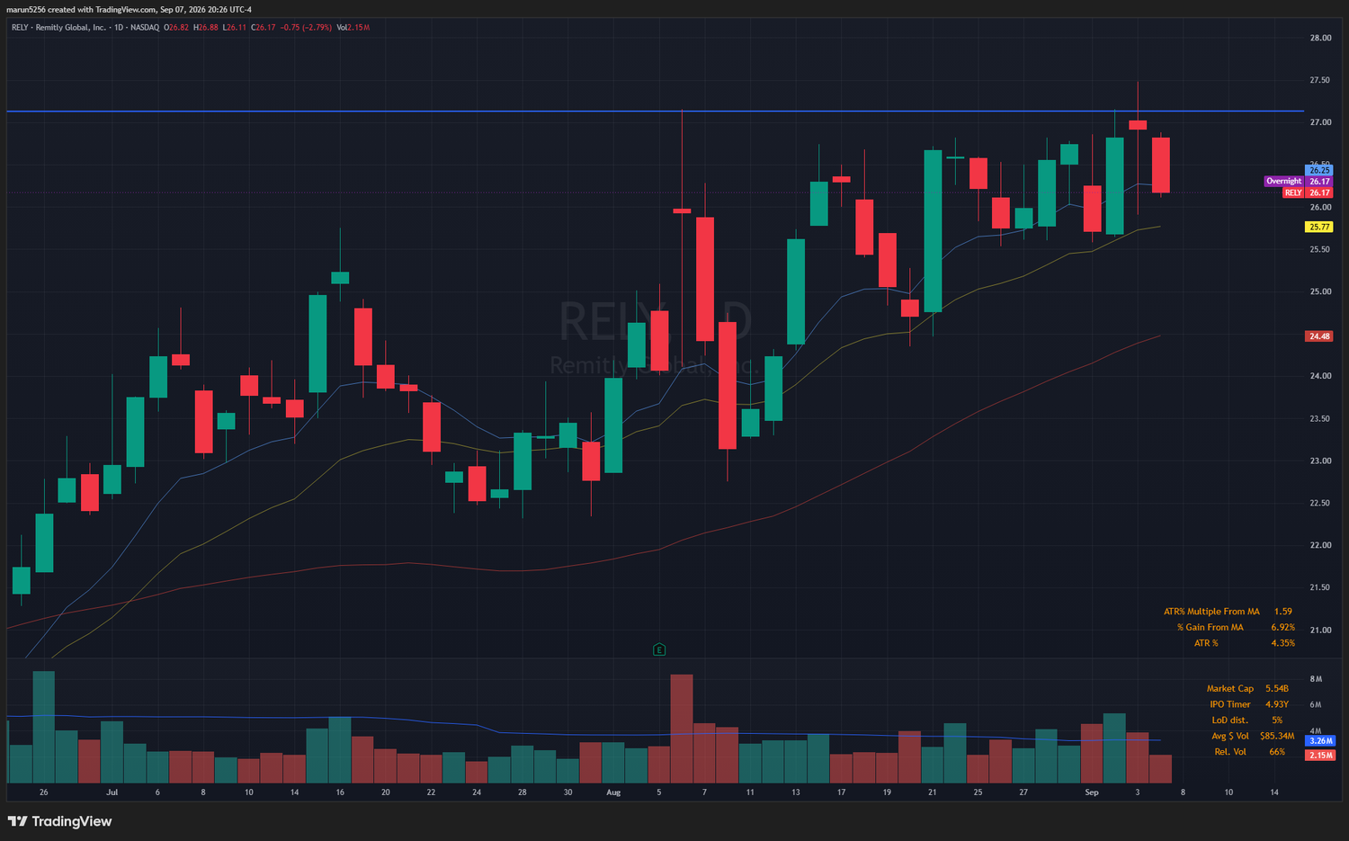Image resolution: width=1349 pixels, height=841 pixels.
Task: Click the tallest red volume bar
Action: [x=682, y=729]
